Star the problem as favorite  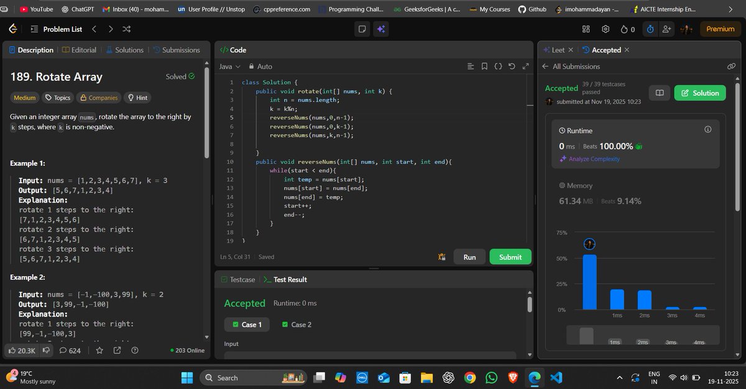coord(99,350)
